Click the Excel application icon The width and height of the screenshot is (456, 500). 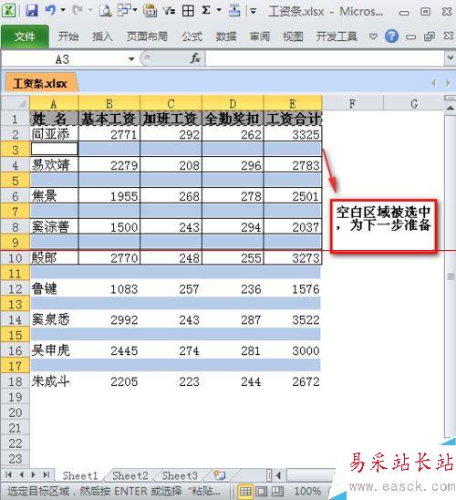pyautogui.click(x=8, y=11)
